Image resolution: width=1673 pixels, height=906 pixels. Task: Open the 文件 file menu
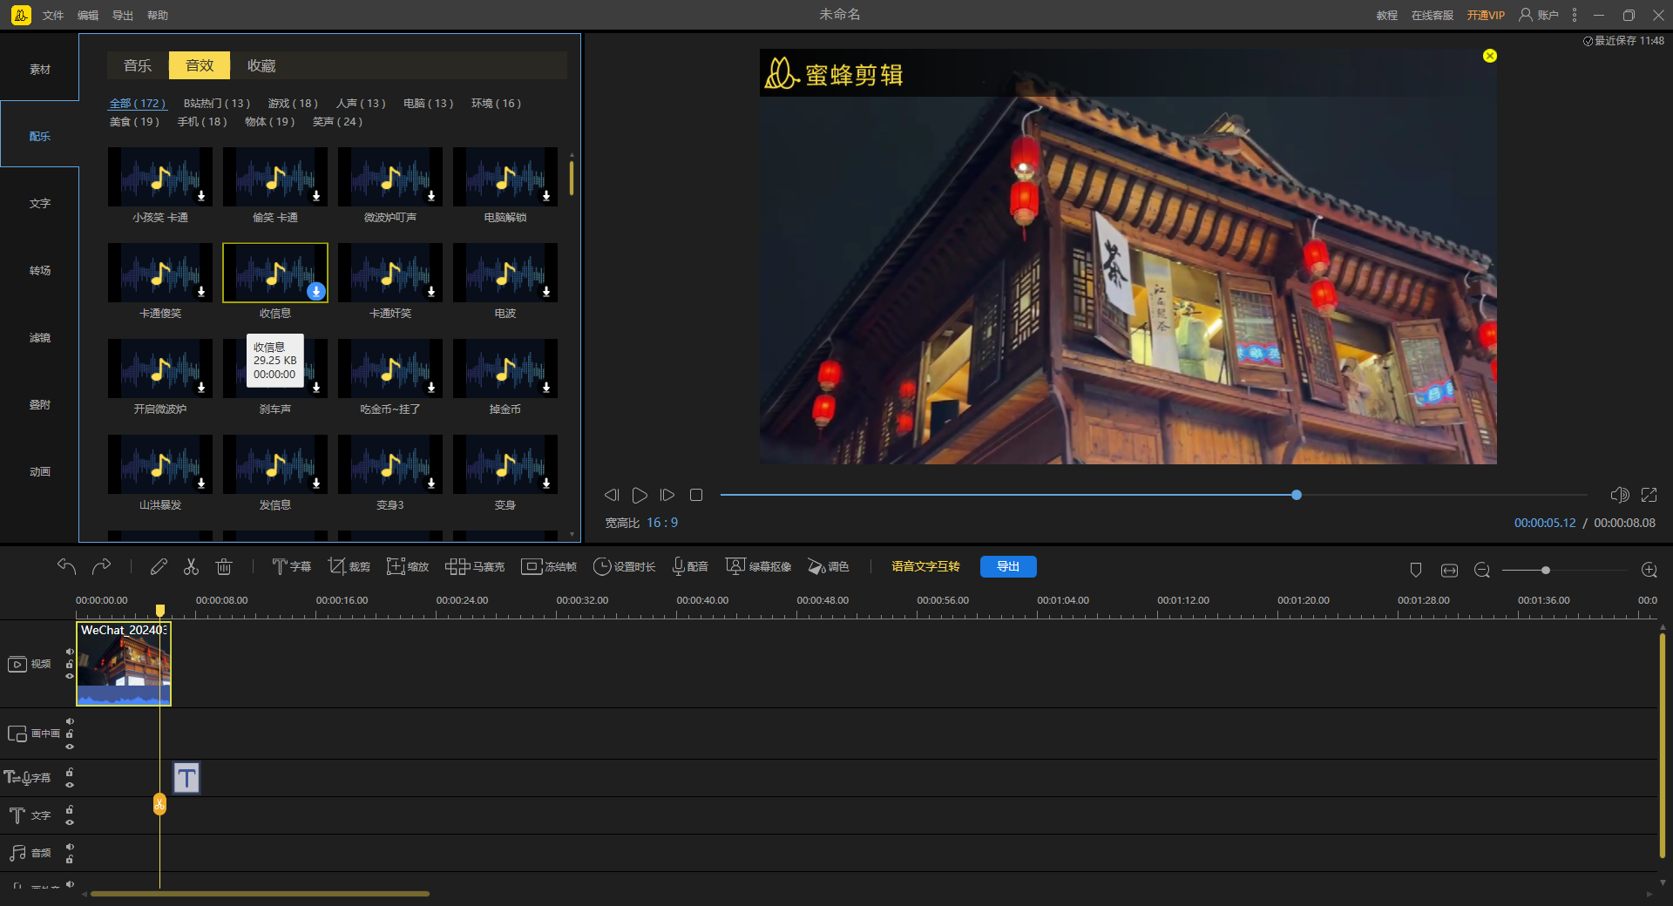pos(53,16)
